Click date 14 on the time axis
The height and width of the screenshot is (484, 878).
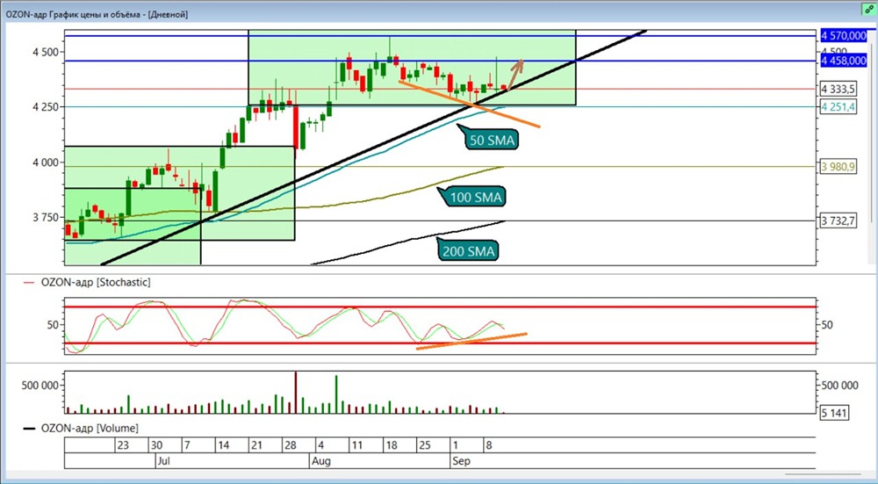(x=224, y=446)
